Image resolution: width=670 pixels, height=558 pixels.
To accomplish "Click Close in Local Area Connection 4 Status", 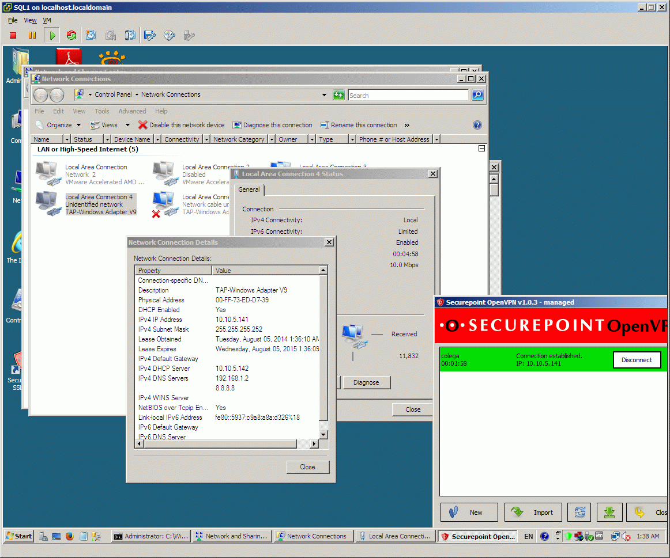I will click(412, 409).
